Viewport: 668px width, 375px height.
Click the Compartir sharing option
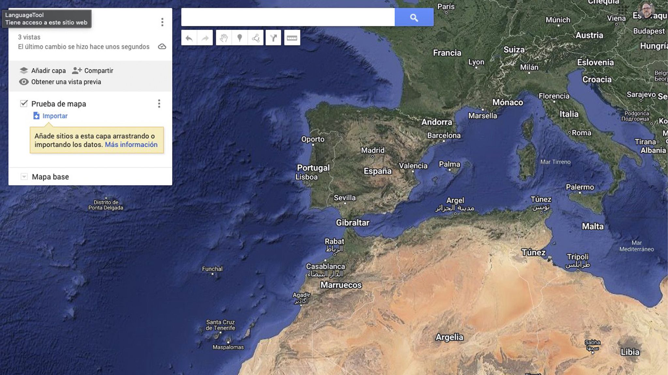tap(98, 70)
